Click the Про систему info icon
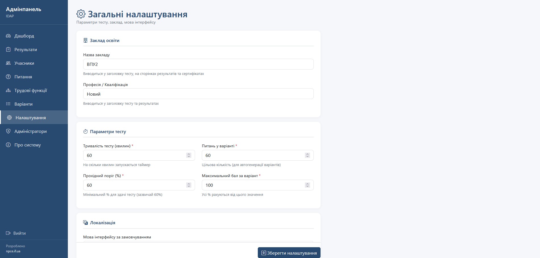540x258 pixels. coord(8,145)
